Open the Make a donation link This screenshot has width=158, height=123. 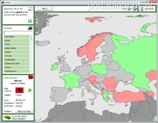coord(19,119)
